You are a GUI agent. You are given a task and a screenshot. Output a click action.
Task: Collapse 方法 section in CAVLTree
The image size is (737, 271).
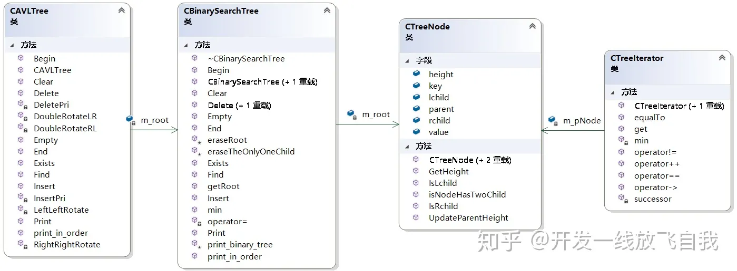(12, 45)
